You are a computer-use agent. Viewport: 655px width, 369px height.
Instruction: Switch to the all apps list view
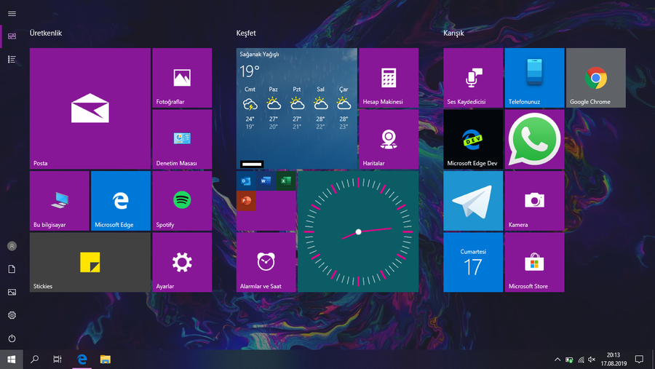click(12, 60)
